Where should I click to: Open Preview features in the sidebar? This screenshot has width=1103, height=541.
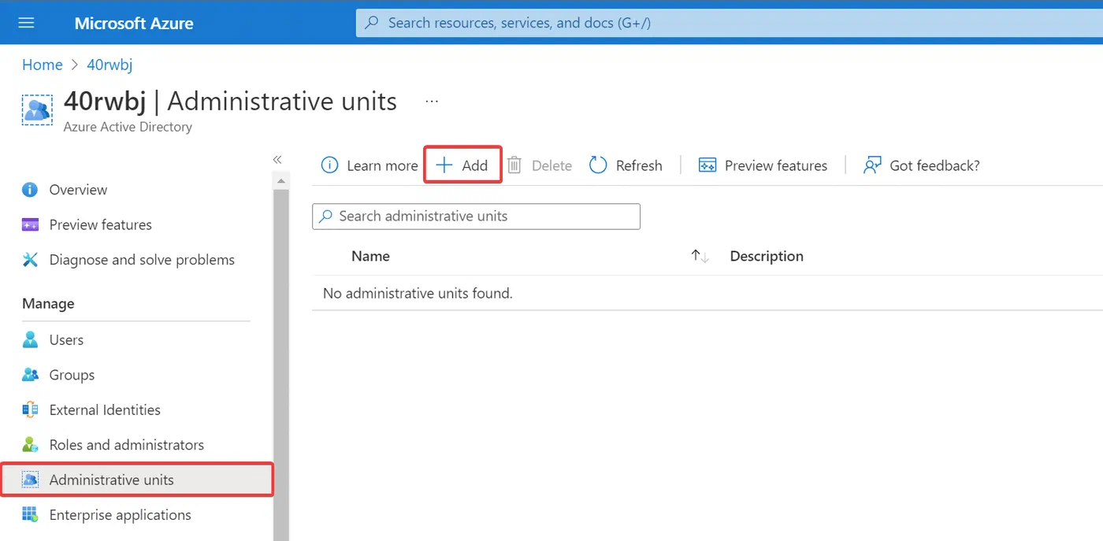100,224
